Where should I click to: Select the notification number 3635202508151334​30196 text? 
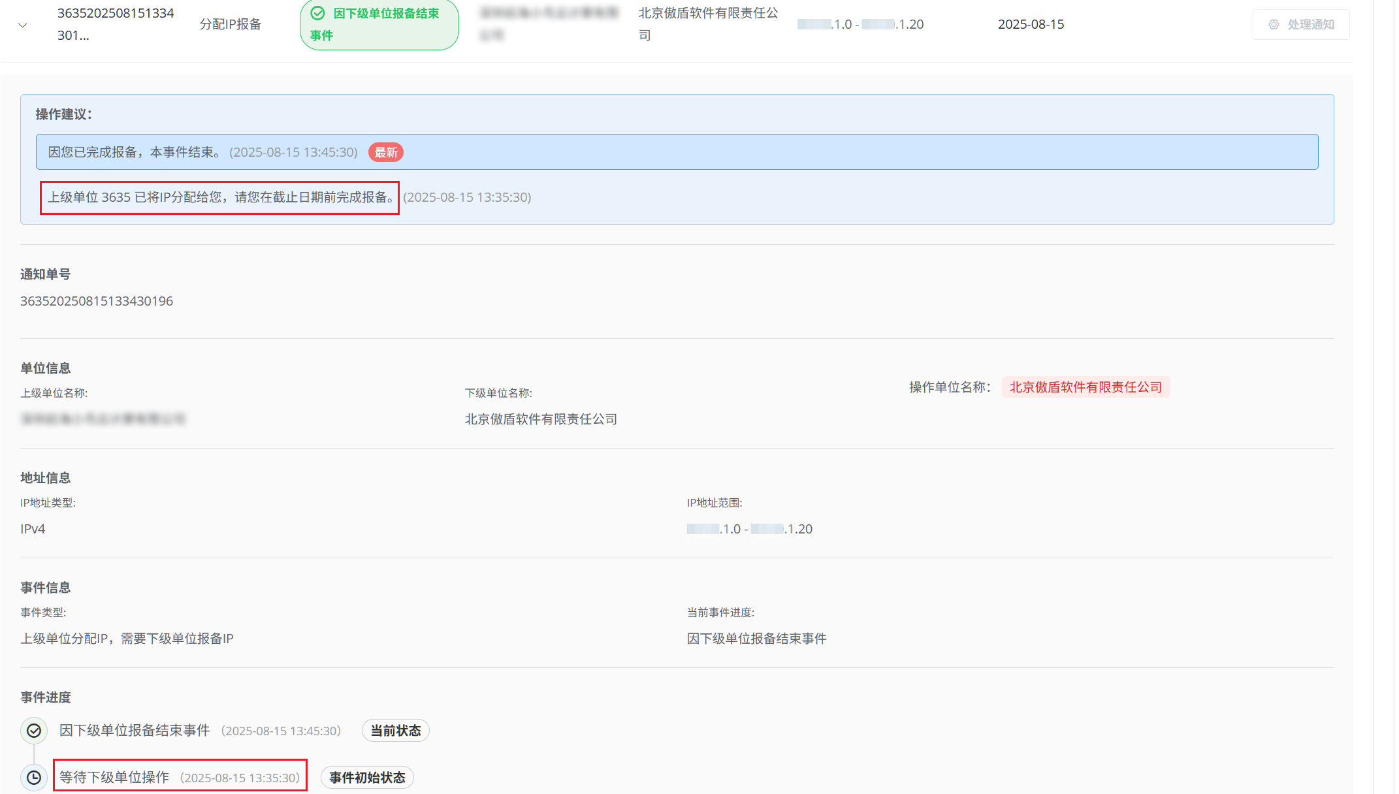[x=97, y=301]
